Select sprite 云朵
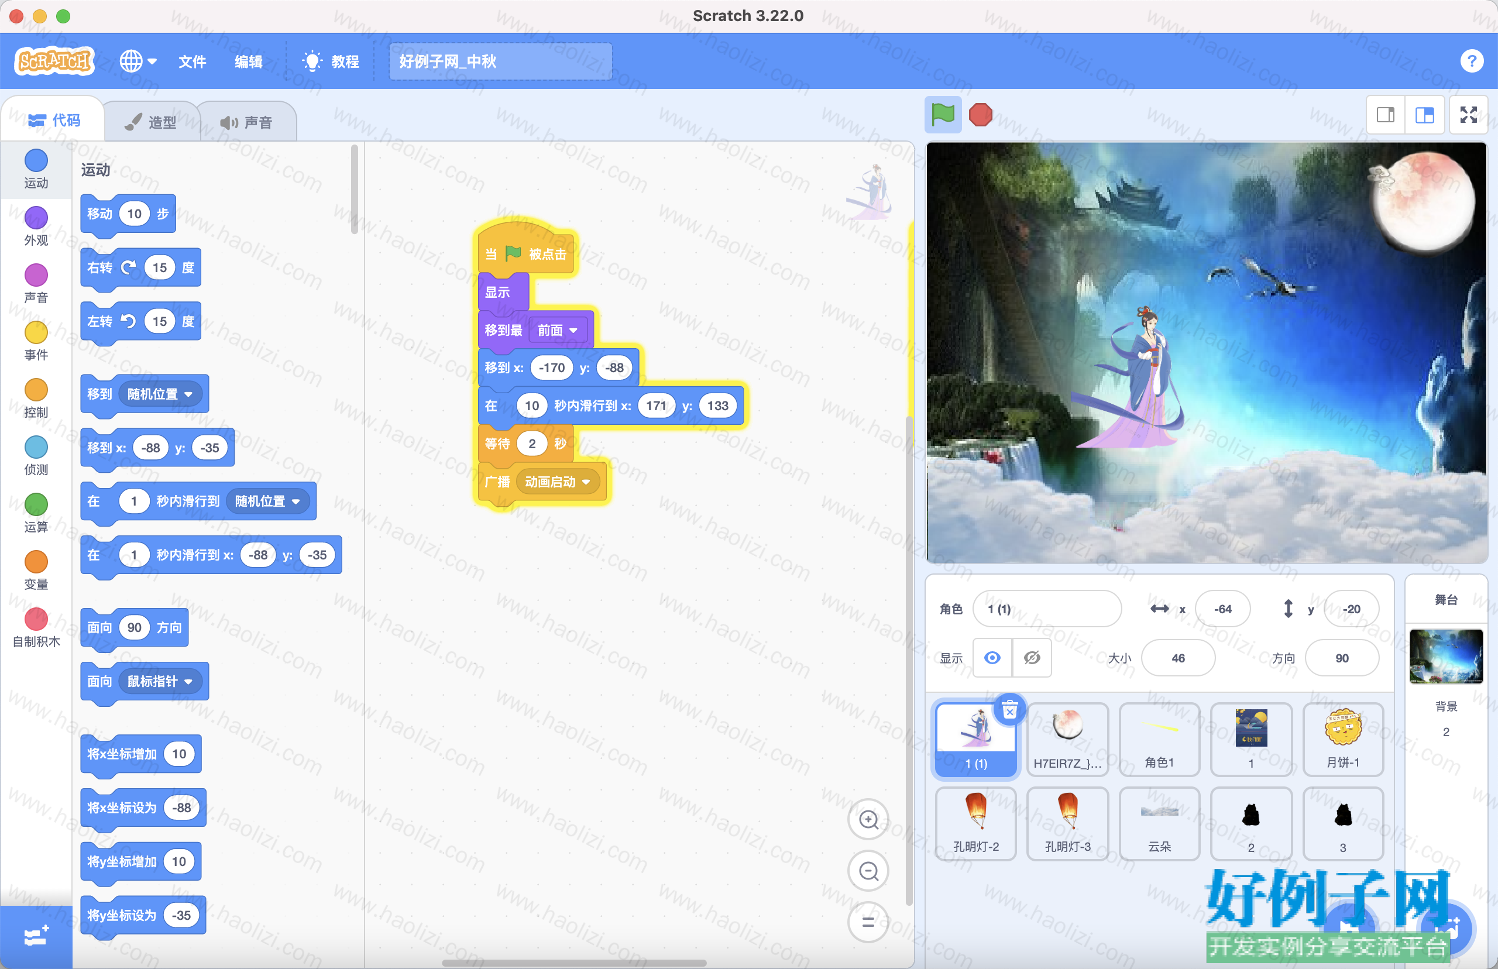The height and width of the screenshot is (969, 1498). click(1159, 823)
